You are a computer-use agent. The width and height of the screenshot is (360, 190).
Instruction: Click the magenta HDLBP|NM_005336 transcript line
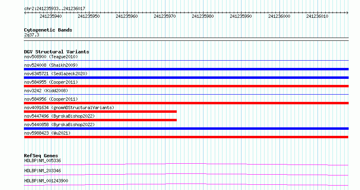pyautogui.click(x=186, y=164)
